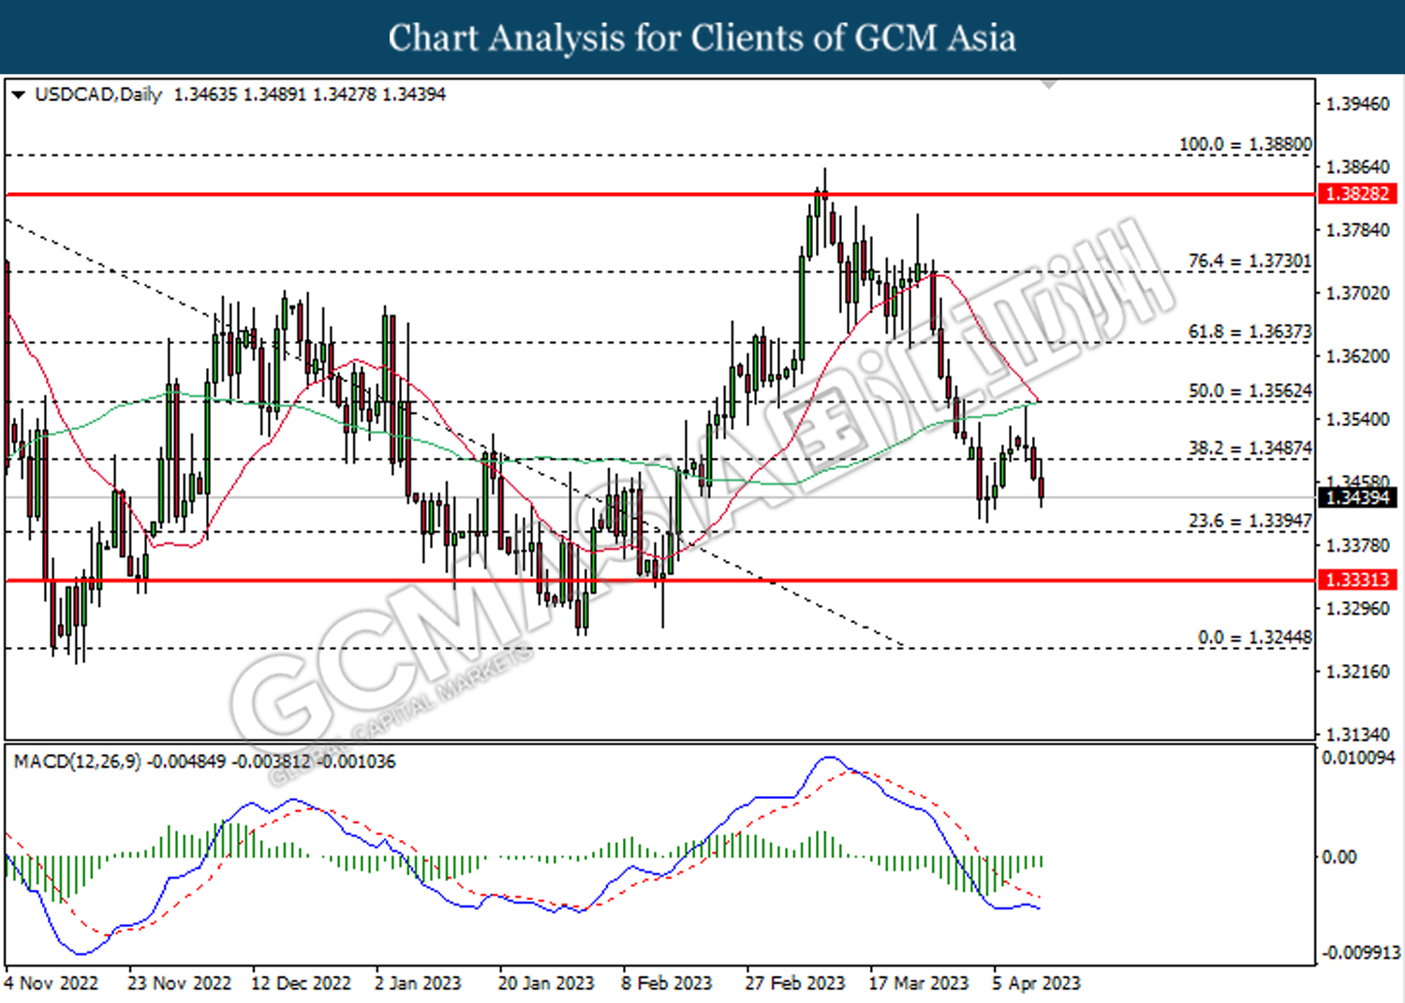
Task: Click the 1.36200 price axis value
Action: pyautogui.click(x=1358, y=356)
